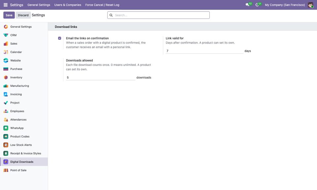Click the 'downloads' unit text
Image resolution: width=317 pixels, height=190 pixels.
click(x=144, y=78)
